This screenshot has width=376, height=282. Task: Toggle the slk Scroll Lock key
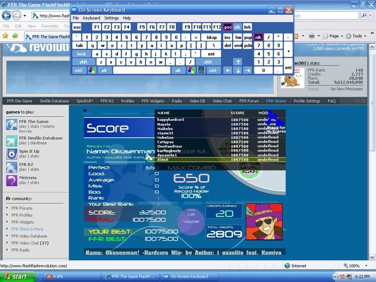coord(237,27)
